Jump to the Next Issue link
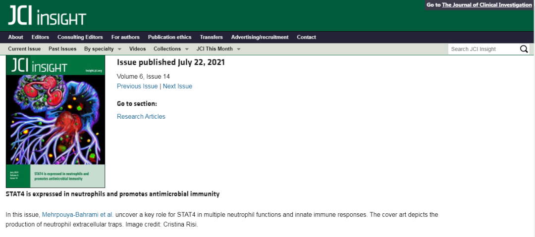Image resolution: width=535 pixels, height=237 pixels. tap(177, 86)
